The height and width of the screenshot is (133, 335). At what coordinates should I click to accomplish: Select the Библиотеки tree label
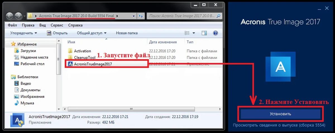[28, 77]
